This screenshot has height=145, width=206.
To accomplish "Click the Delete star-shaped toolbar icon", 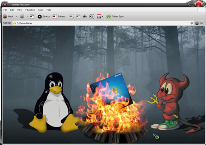I will [85, 17].
